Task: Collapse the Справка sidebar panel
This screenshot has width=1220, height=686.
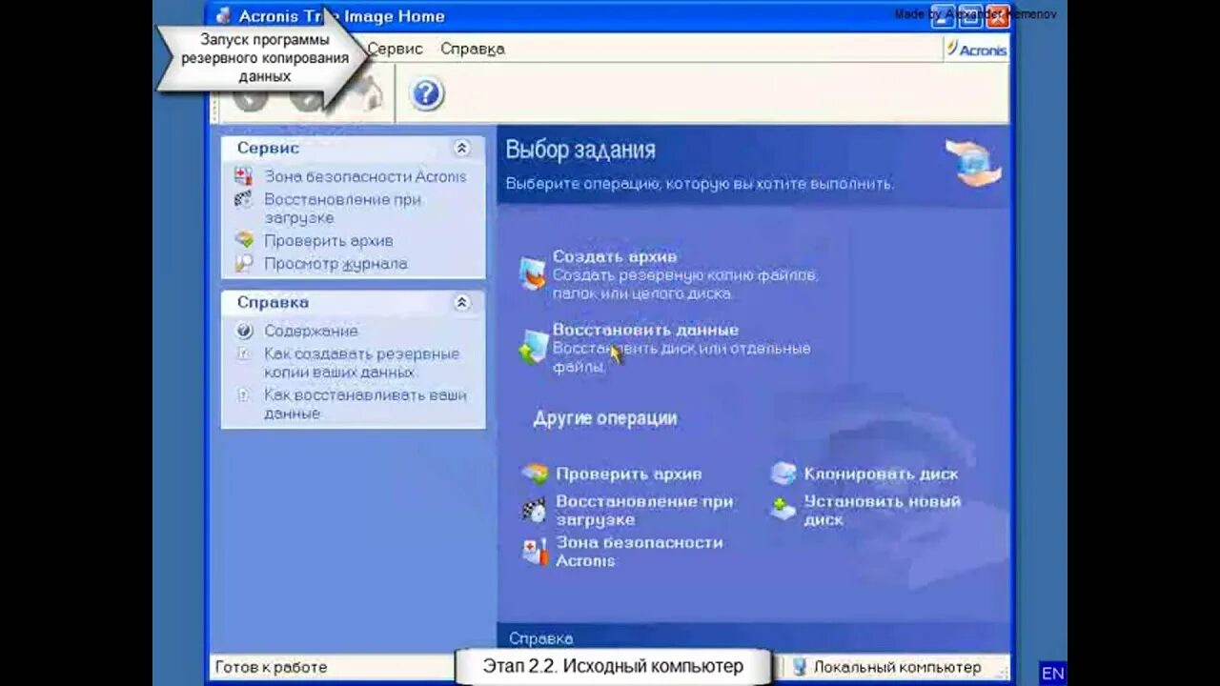Action: click(462, 302)
